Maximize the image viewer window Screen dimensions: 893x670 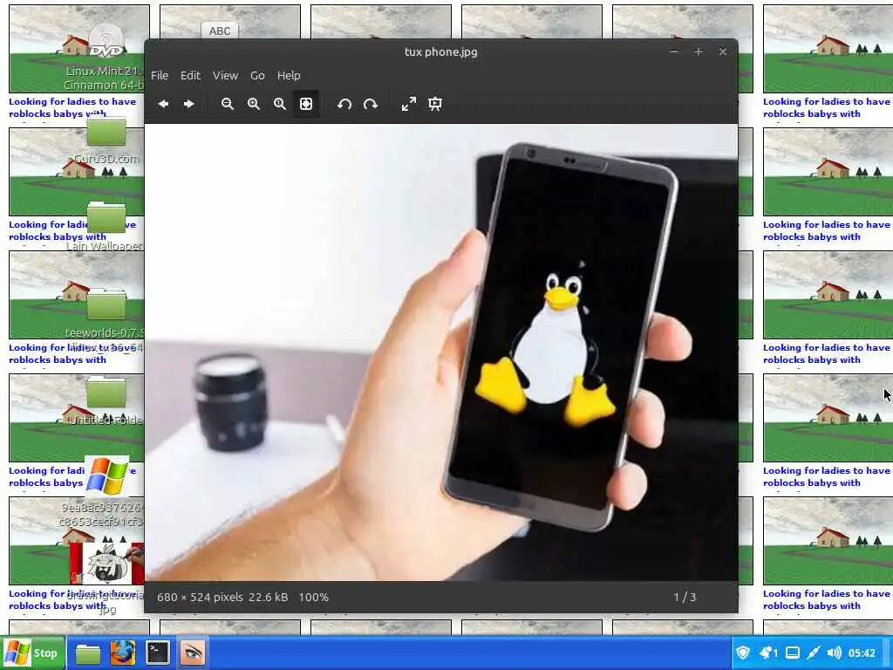[x=699, y=51]
